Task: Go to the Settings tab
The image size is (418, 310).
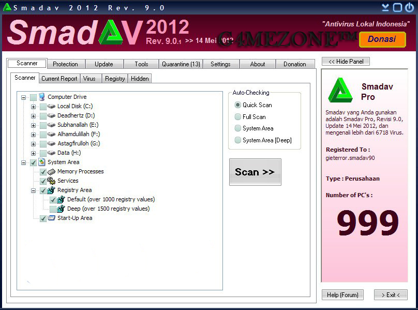Action: (220, 64)
